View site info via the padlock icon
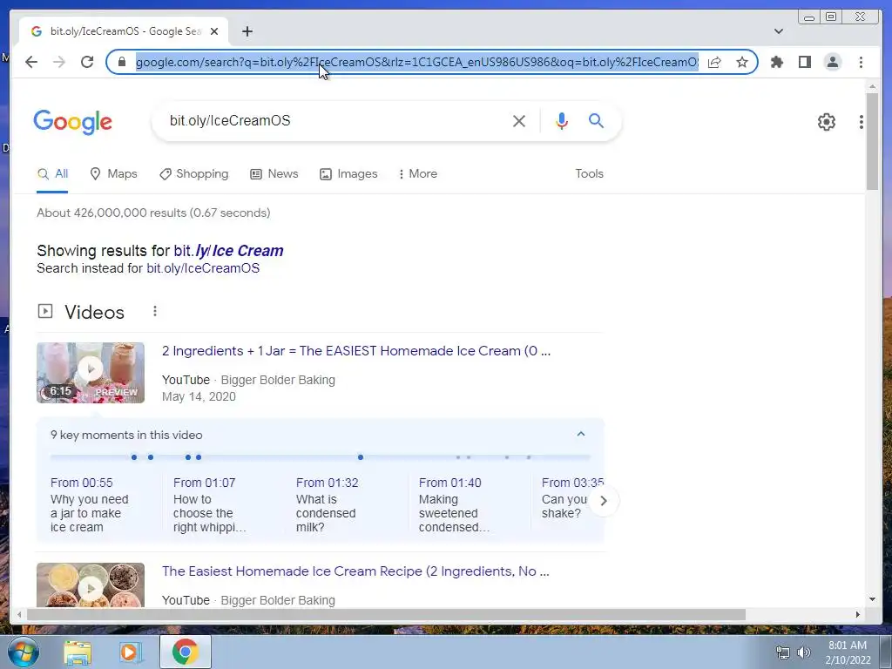The width and height of the screenshot is (892, 669). pos(122,62)
